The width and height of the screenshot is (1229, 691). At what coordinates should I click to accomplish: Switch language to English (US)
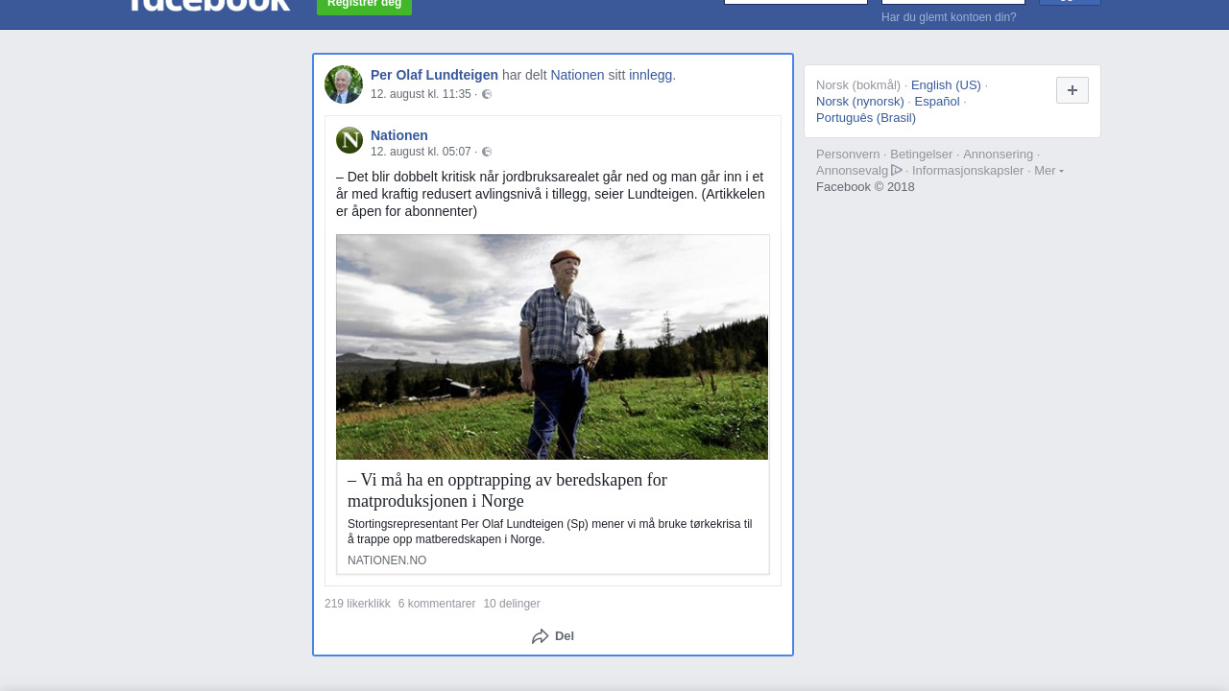946,85
